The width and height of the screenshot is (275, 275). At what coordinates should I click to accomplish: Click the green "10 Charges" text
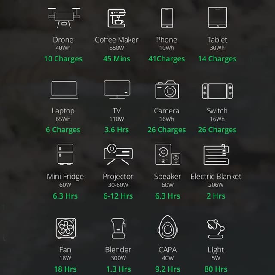pos(63,59)
